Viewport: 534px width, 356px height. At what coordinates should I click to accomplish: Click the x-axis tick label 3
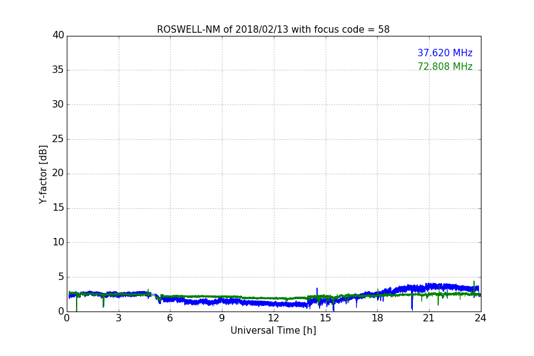pyautogui.click(x=119, y=318)
